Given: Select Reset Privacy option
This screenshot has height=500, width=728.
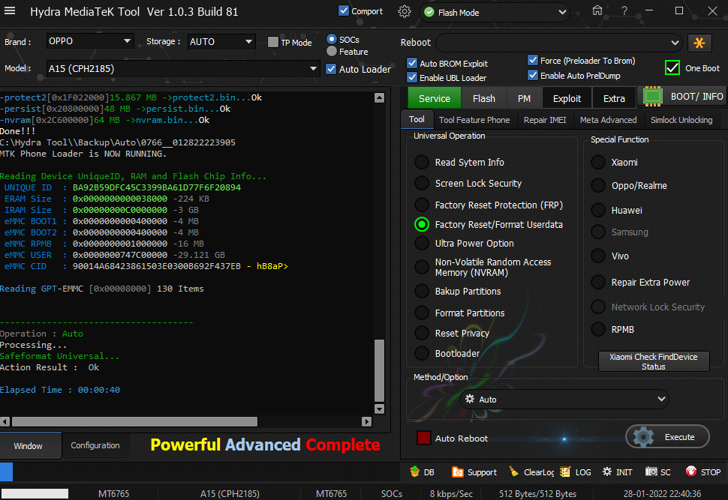Looking at the screenshot, I should pyautogui.click(x=422, y=333).
